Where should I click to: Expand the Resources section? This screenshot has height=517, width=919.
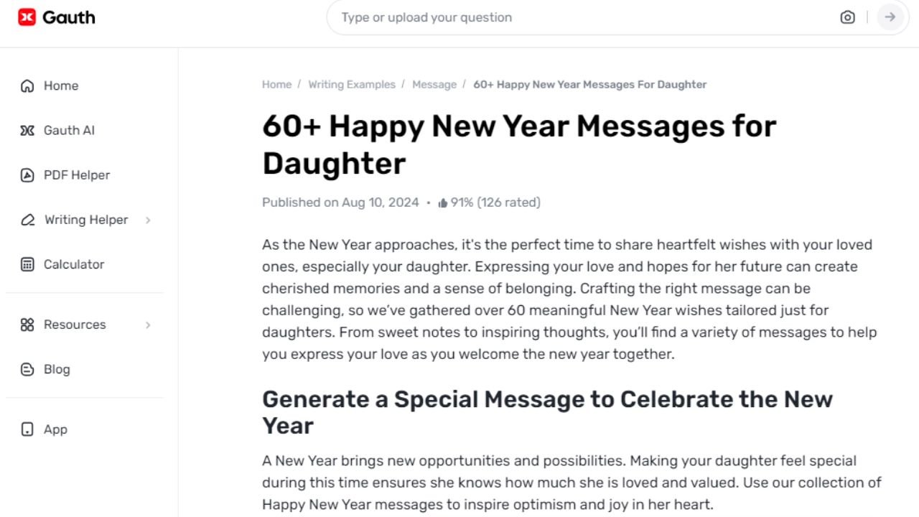(x=149, y=325)
